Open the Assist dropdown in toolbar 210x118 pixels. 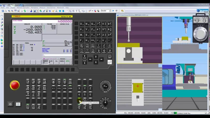[106, 11]
